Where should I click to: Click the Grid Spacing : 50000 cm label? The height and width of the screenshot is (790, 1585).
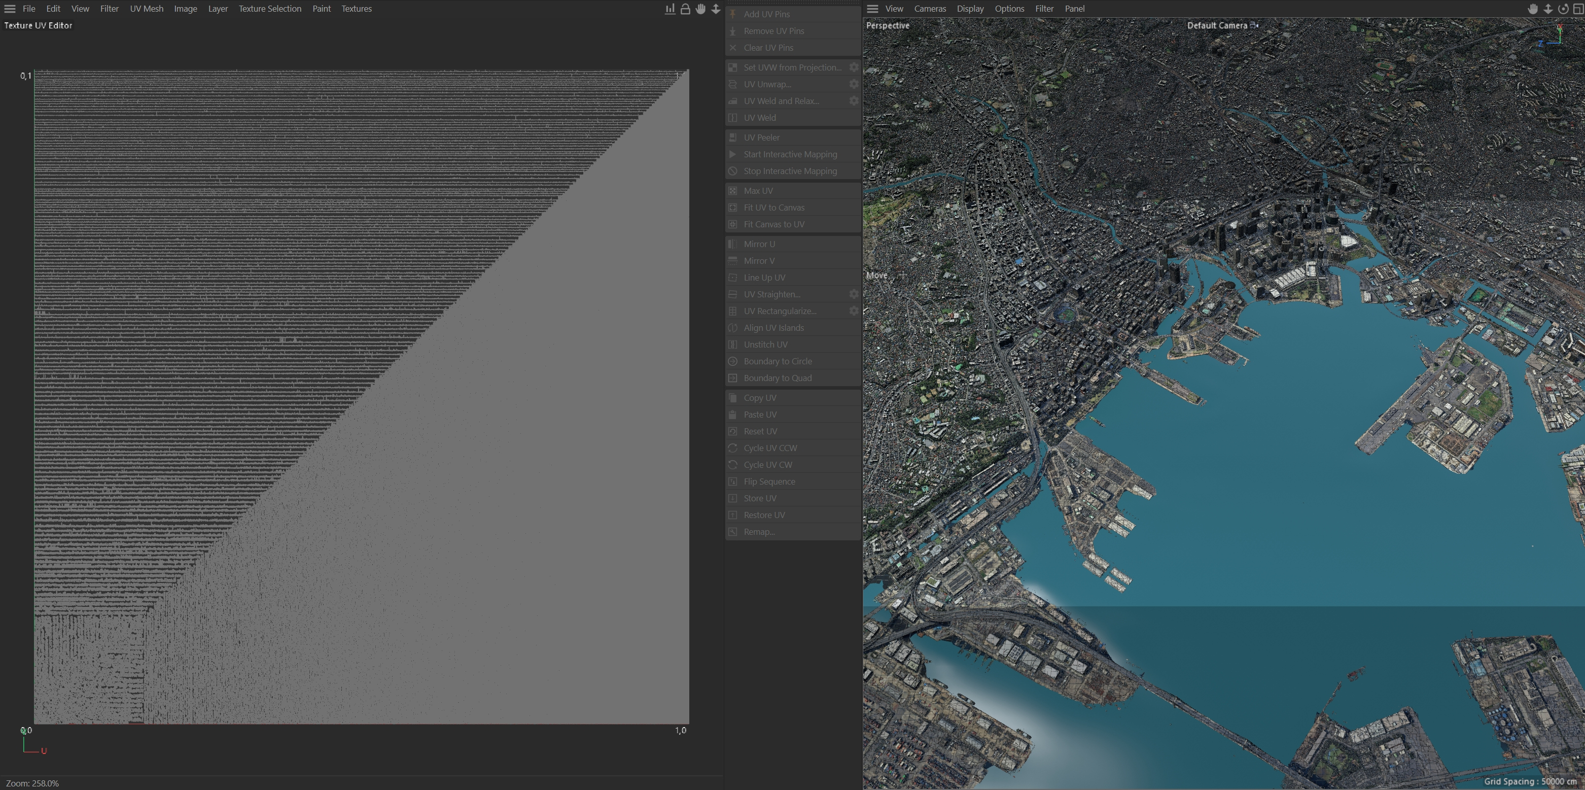coord(1530,781)
